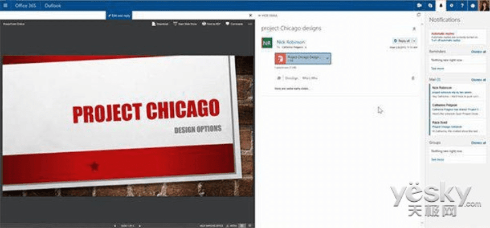Click the user profile photo
This screenshot has width=490, height=228.
tap(483, 5)
